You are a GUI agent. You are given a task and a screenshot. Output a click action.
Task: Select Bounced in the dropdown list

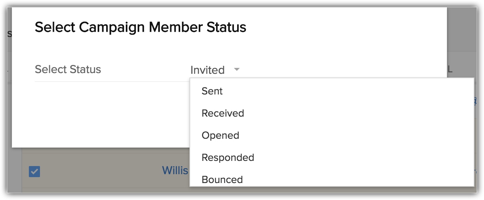pyautogui.click(x=222, y=179)
